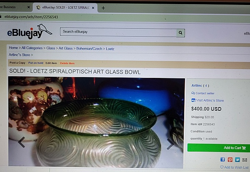Visit Artlinc's Store link

[207, 100]
